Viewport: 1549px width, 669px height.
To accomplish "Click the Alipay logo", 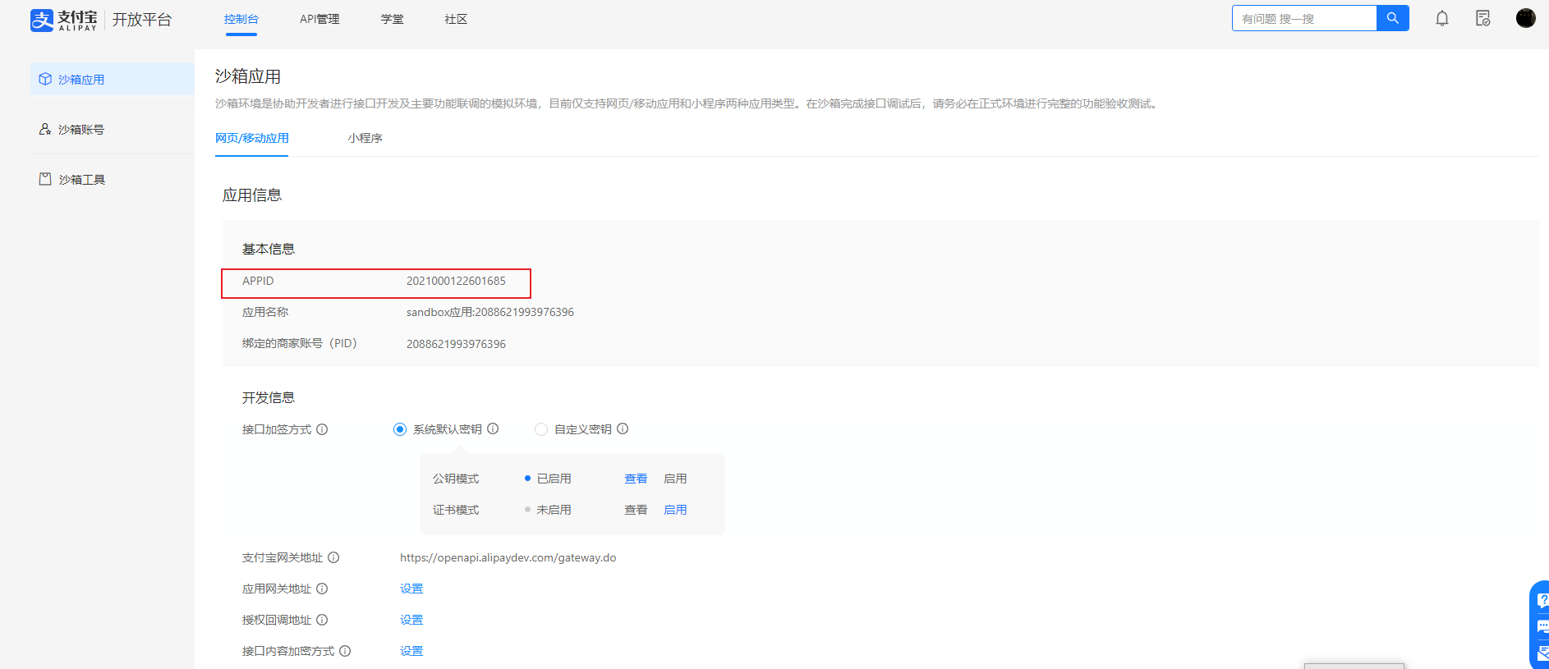I will click(64, 20).
